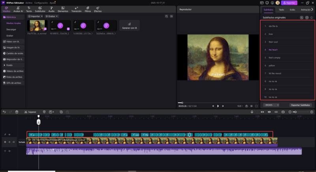
Task: Switch to the Estilo tab
Action: click(x=292, y=9)
